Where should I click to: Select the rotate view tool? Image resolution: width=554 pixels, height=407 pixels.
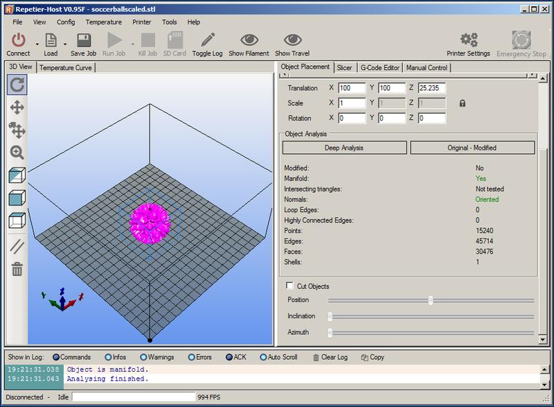coord(17,85)
